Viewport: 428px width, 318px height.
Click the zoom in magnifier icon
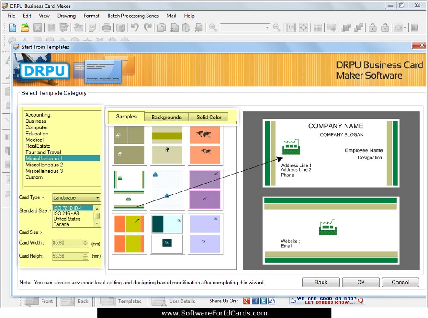[213, 27]
